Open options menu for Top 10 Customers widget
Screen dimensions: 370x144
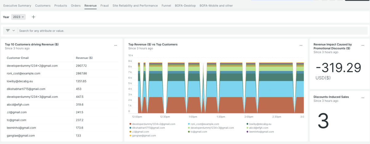tap(116, 45)
